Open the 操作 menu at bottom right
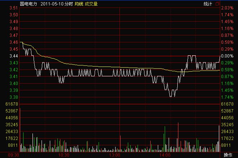The height and width of the screenshot is (158, 238). point(228,155)
